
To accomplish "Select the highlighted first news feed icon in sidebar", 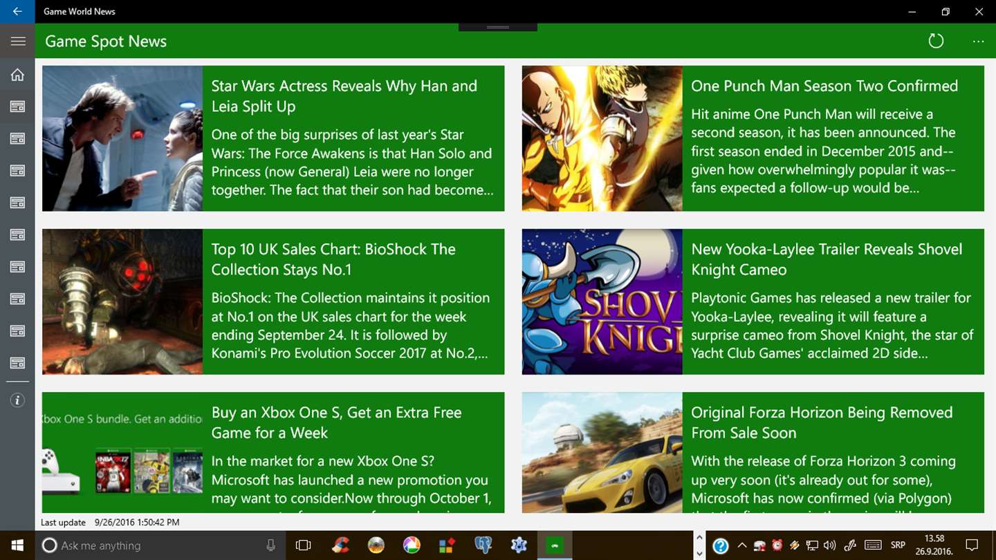I will tap(17, 106).
